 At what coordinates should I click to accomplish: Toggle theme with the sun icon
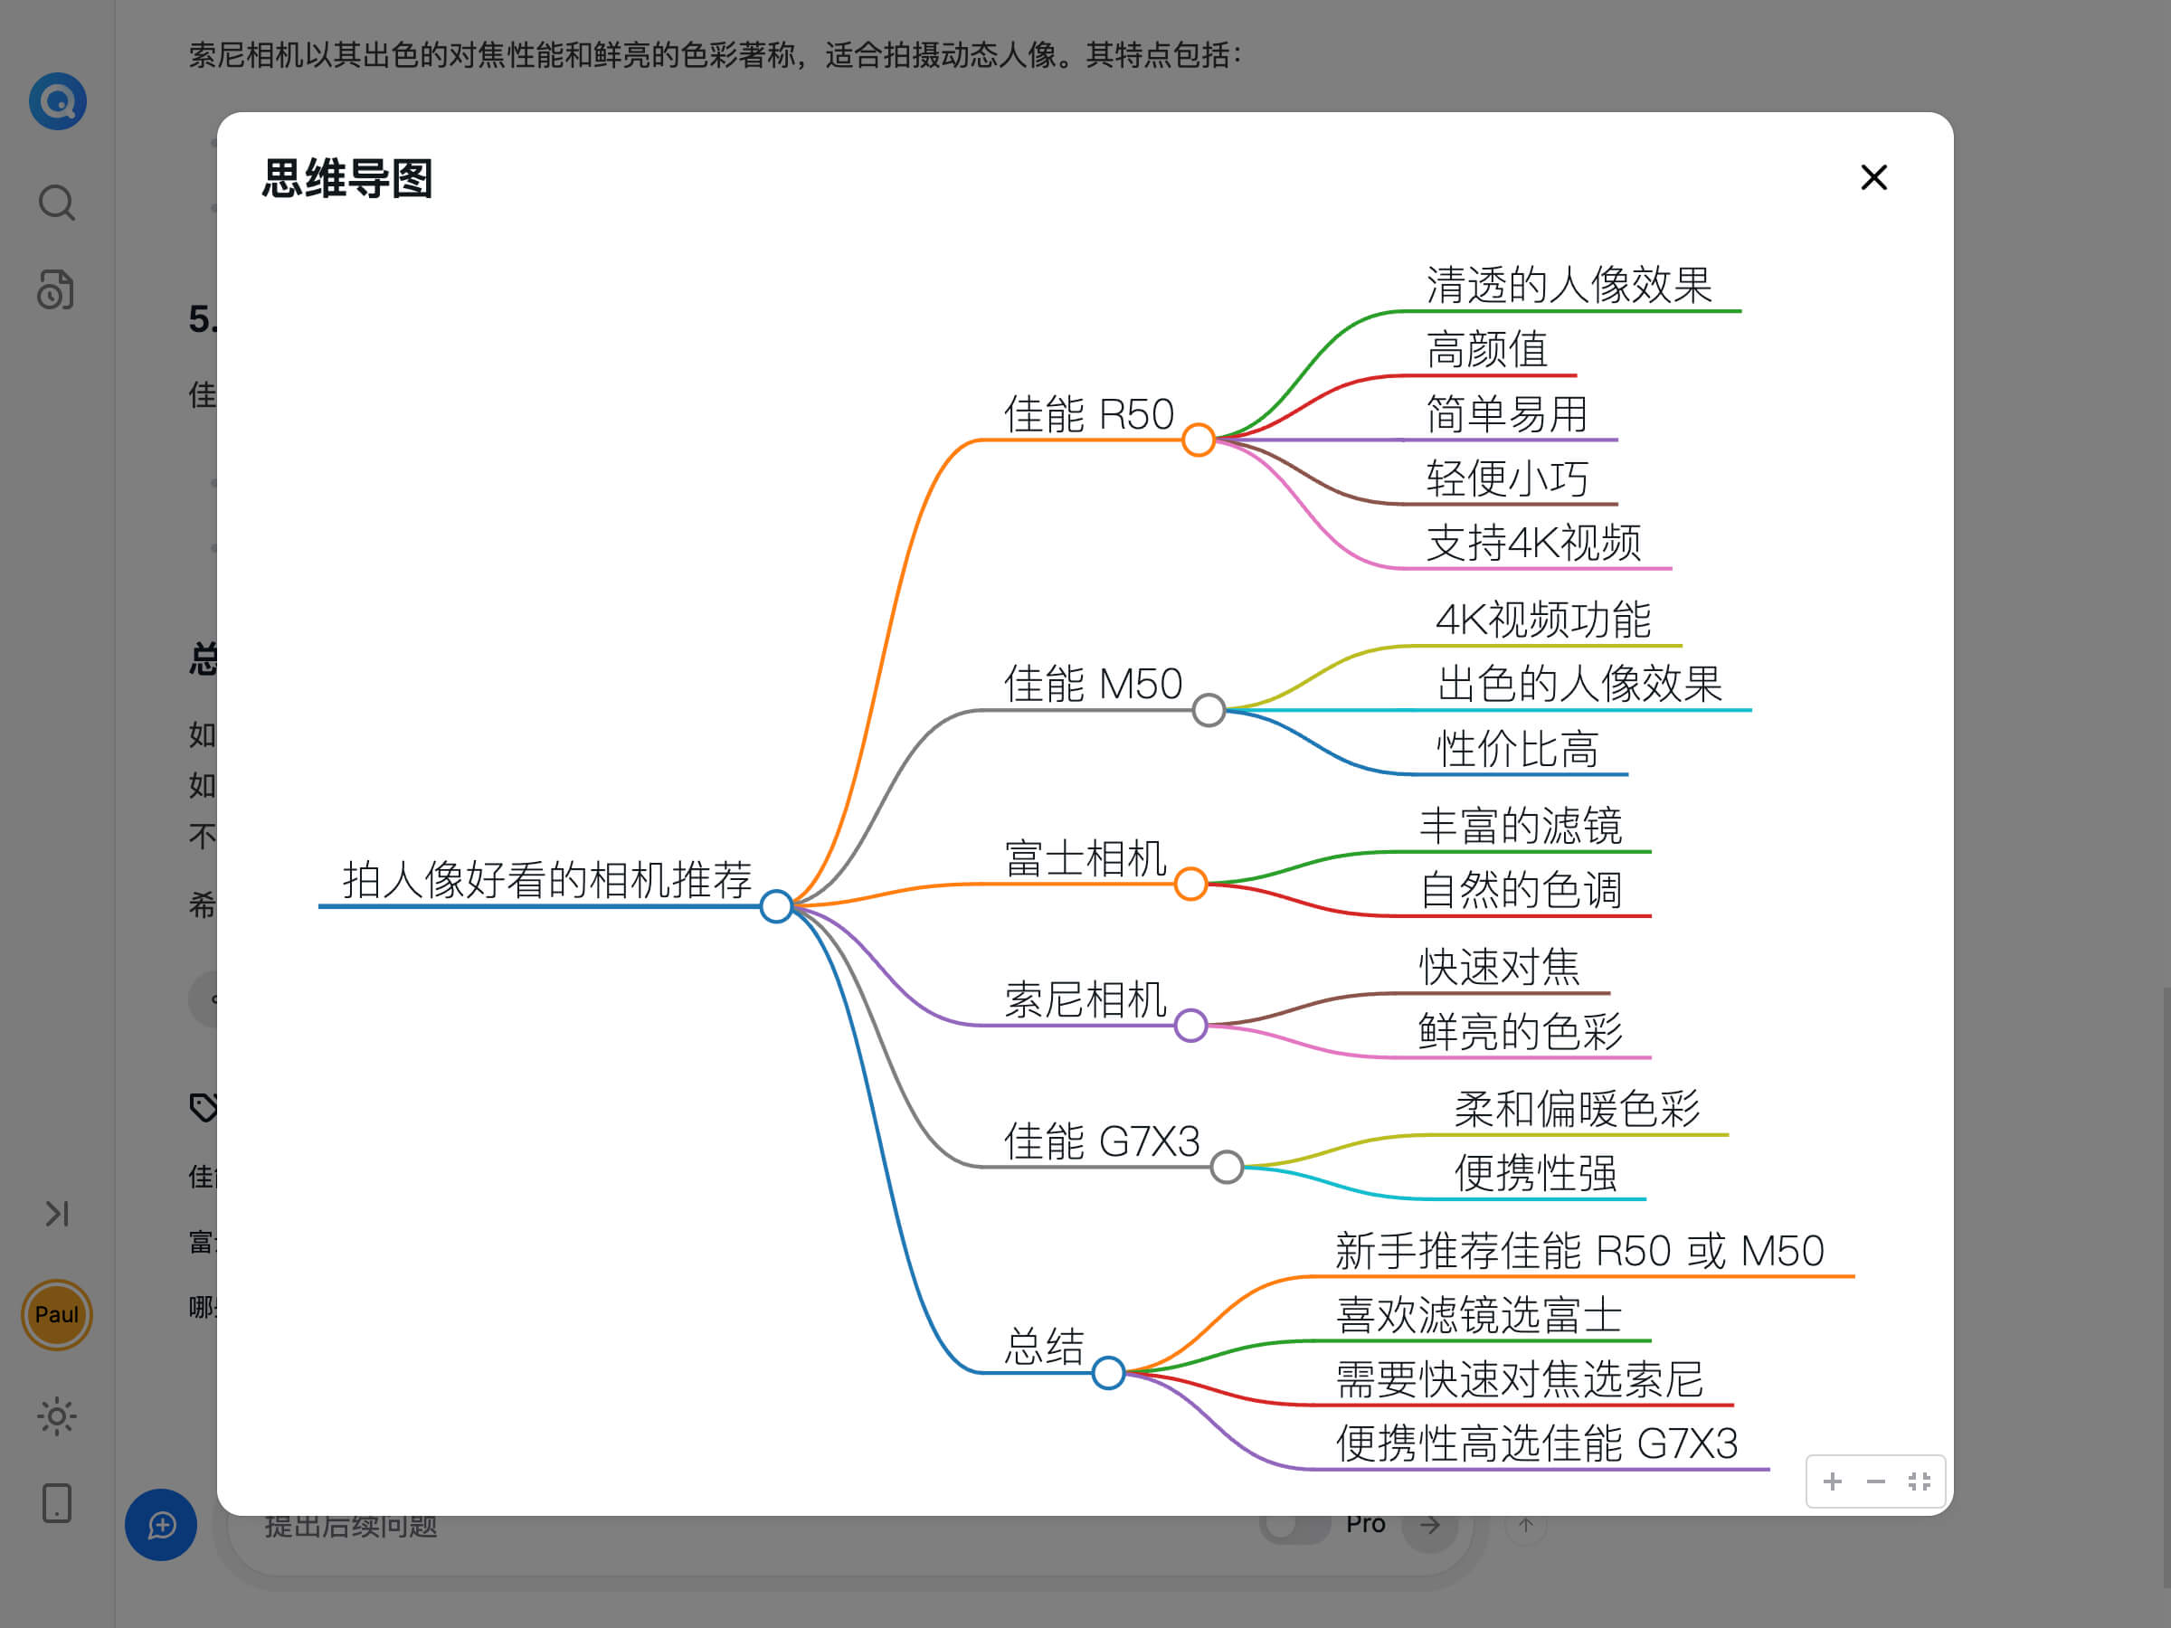pos(57,1416)
